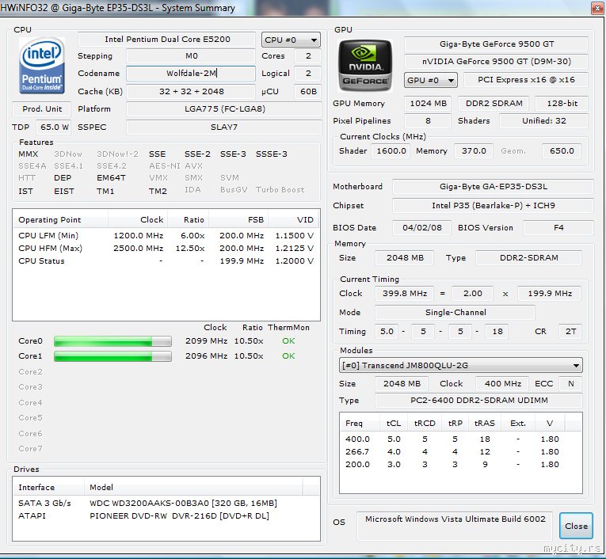Screen dimensions: 606x559
Task: Click the NVIDIA GeForce logo image
Action: (x=365, y=65)
